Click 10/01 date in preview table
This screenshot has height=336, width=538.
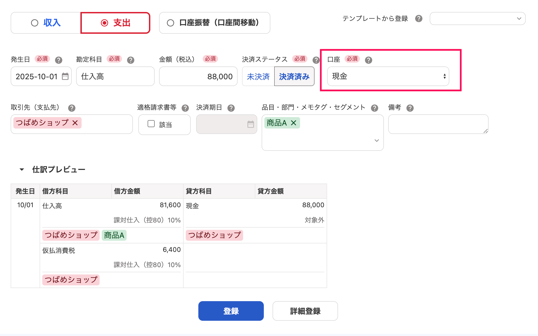(x=25, y=205)
